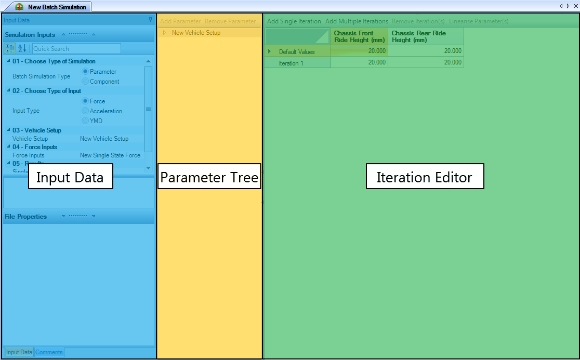Click the categorized view icon
The image size is (580, 360).
click(10, 48)
